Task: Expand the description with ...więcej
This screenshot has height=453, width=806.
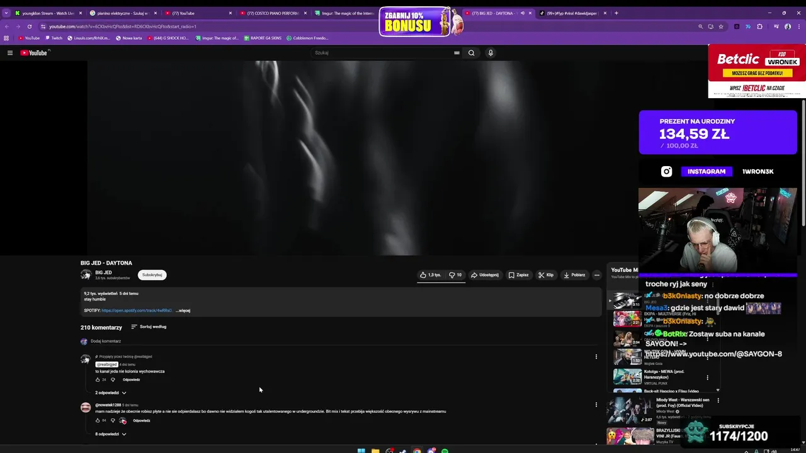Action: 183,310
